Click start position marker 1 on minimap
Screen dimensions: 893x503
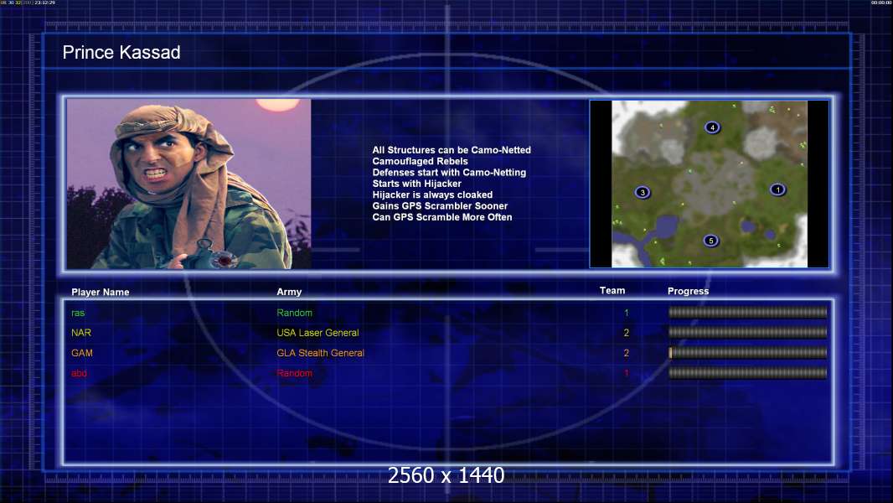coord(777,189)
